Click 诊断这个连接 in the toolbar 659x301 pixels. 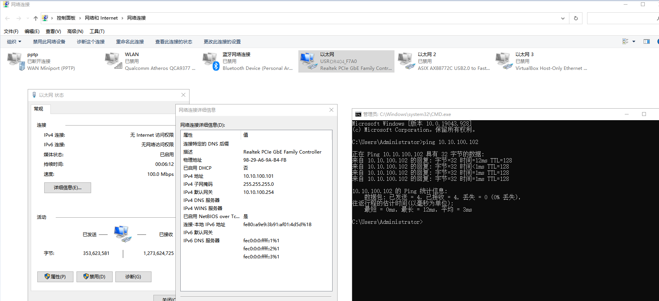click(91, 41)
